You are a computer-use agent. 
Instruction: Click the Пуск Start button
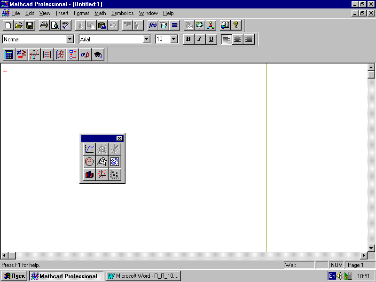click(14, 276)
